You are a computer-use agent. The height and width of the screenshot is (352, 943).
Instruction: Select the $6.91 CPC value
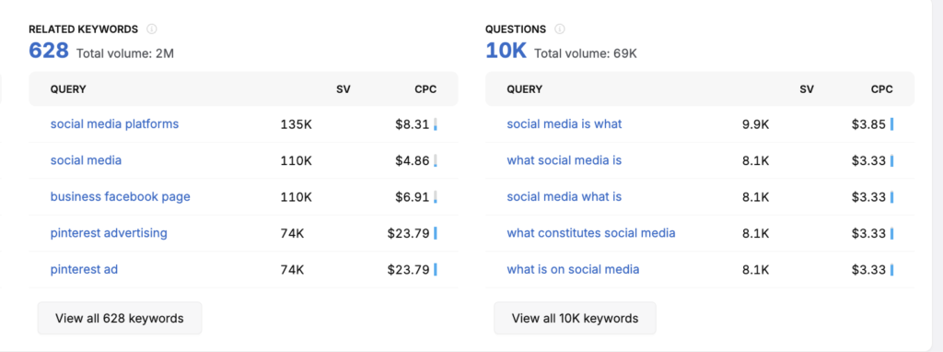click(x=412, y=197)
